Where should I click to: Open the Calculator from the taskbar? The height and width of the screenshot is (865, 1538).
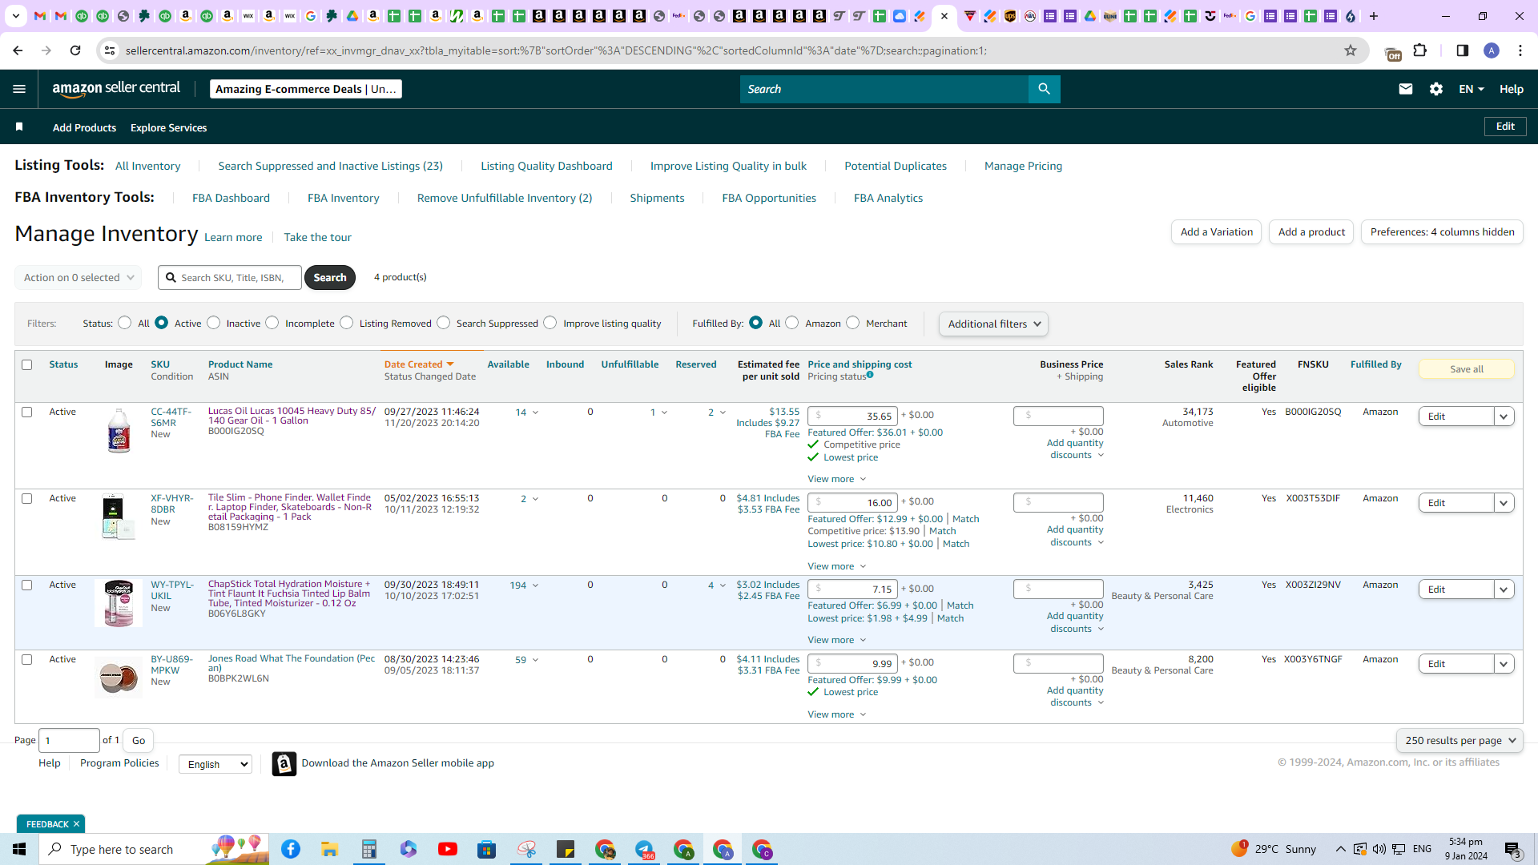pos(369,849)
